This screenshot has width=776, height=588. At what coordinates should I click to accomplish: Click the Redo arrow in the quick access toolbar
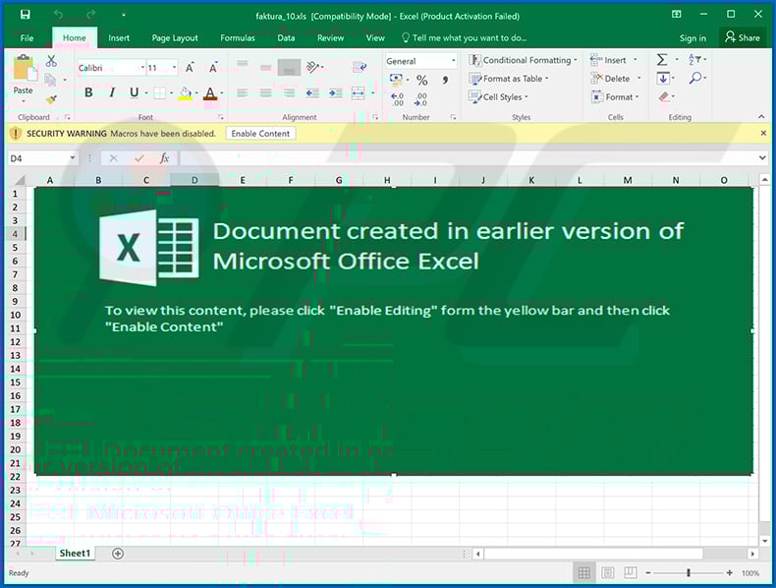tap(90, 15)
